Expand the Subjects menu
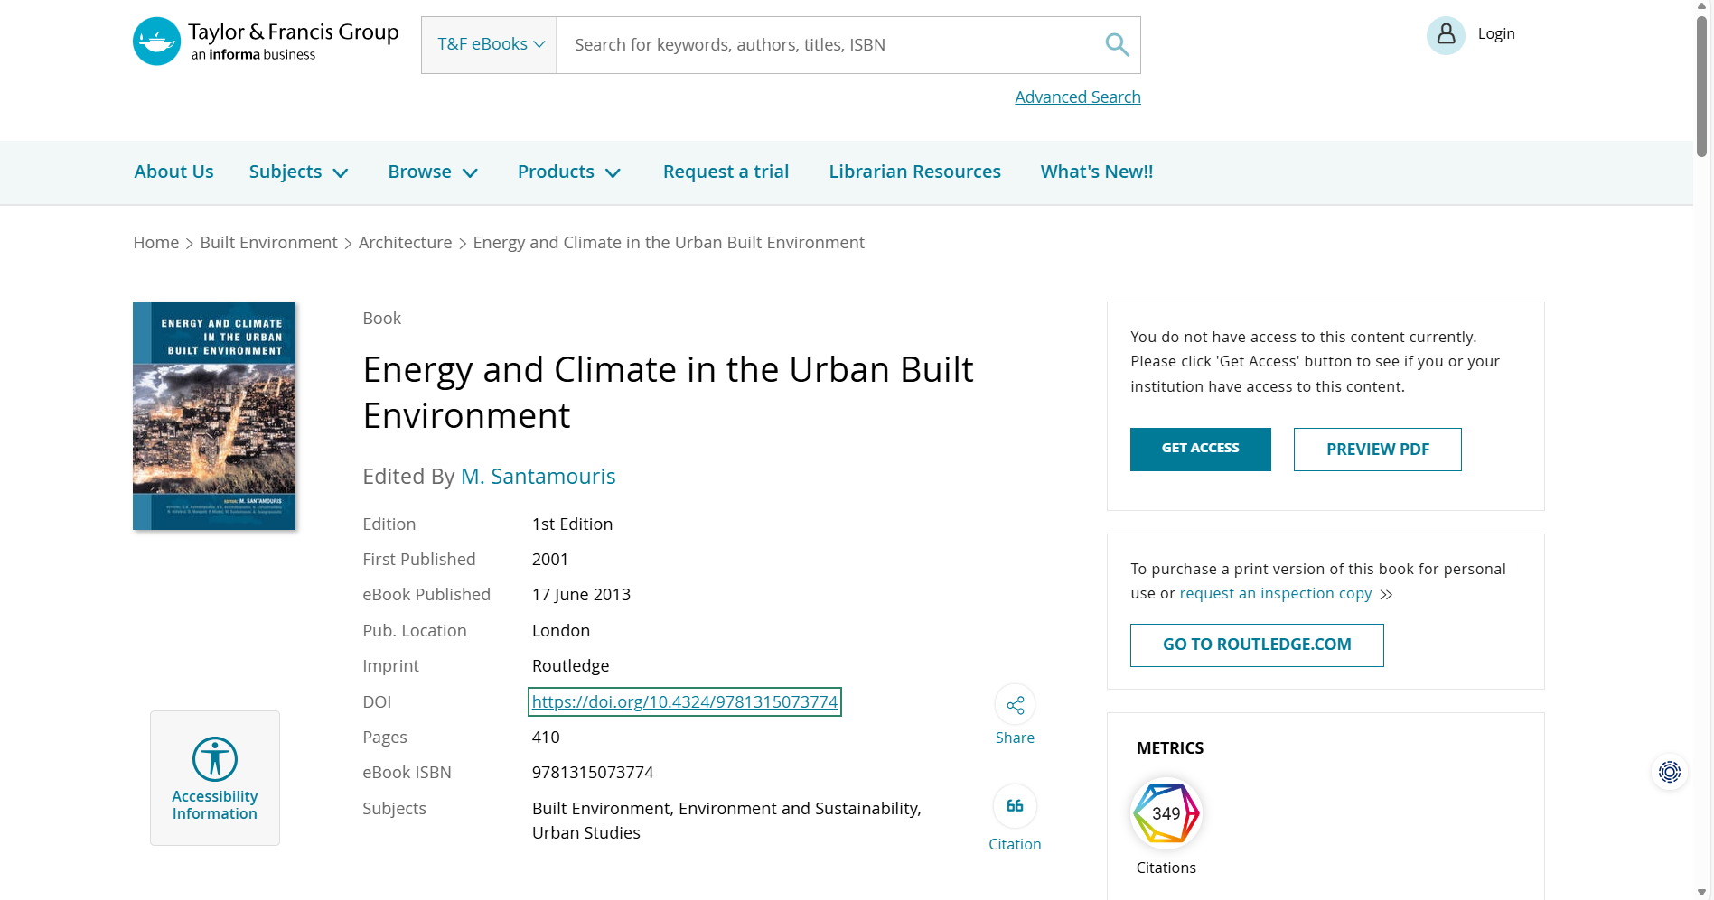This screenshot has height=900, width=1714. 298,172
